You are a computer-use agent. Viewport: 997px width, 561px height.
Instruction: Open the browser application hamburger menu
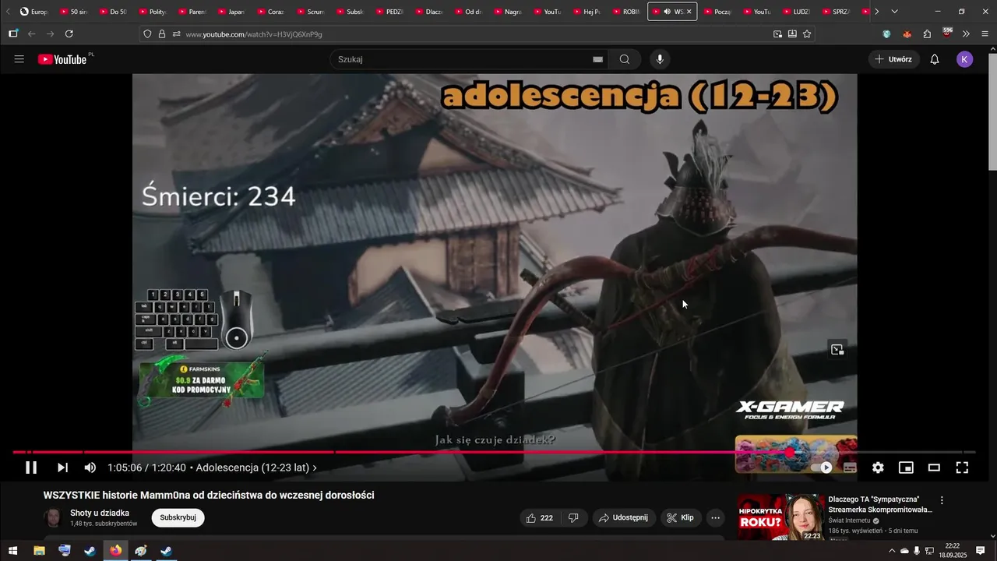click(985, 34)
